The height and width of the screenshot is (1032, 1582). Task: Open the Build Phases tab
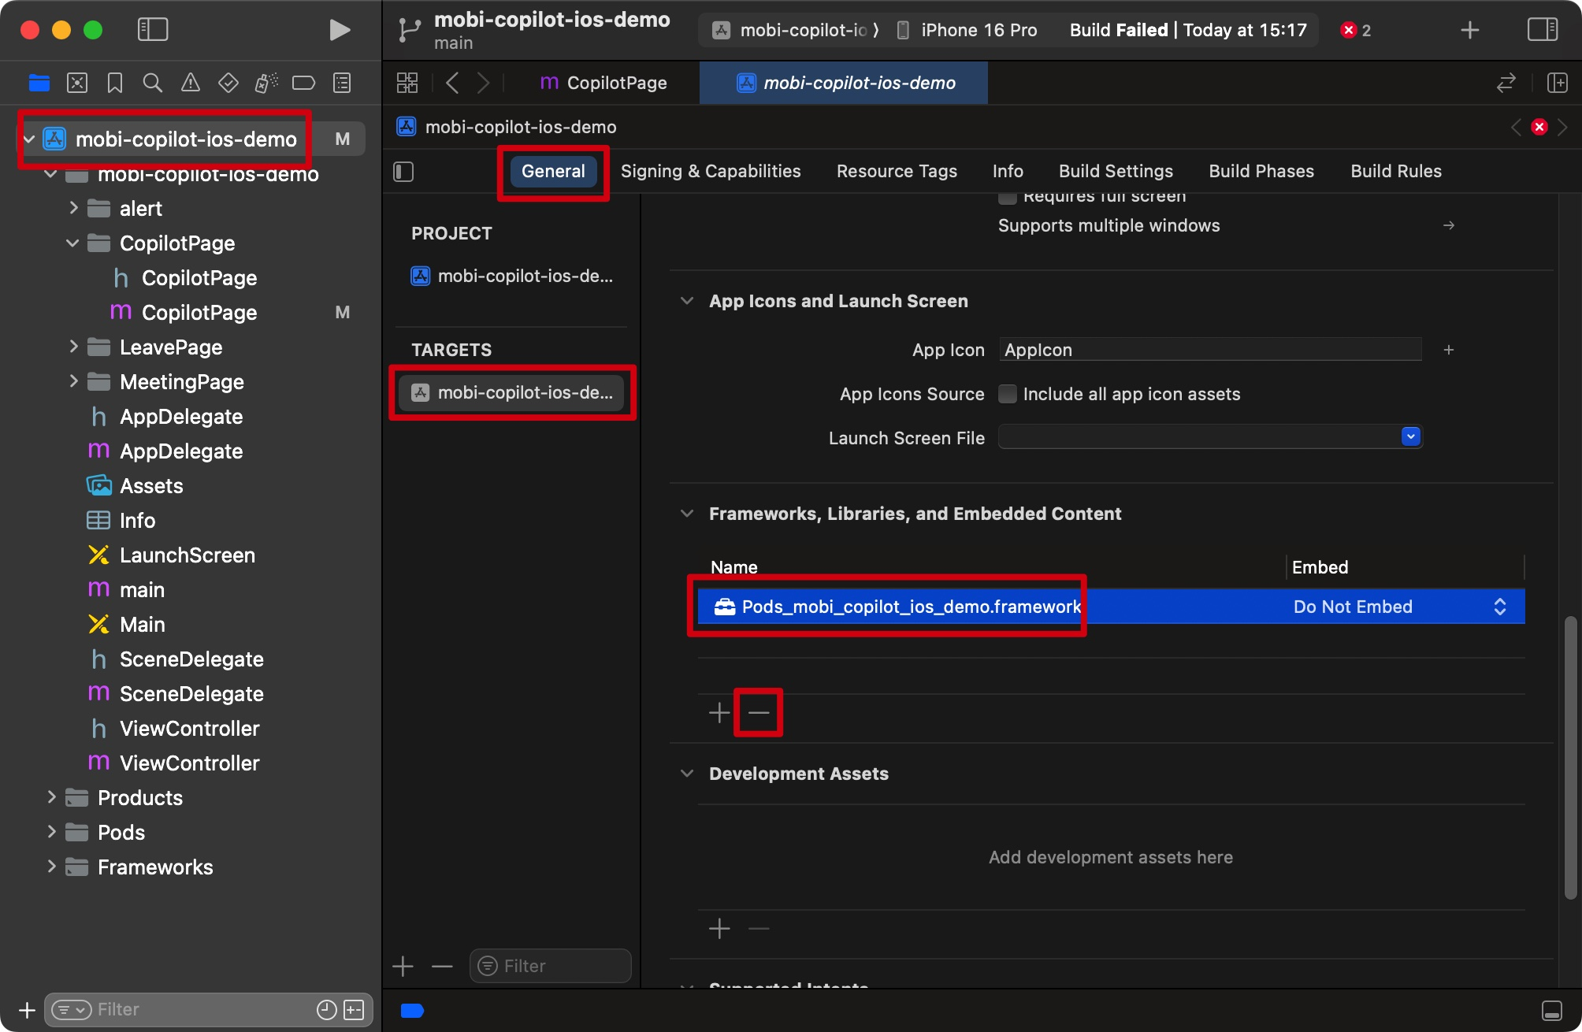coord(1261,171)
